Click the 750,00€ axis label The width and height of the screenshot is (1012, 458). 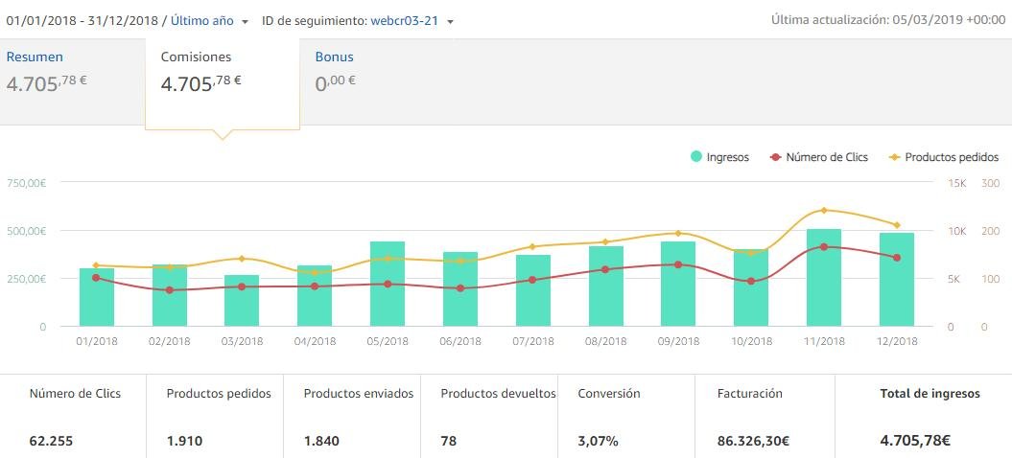coord(27,183)
